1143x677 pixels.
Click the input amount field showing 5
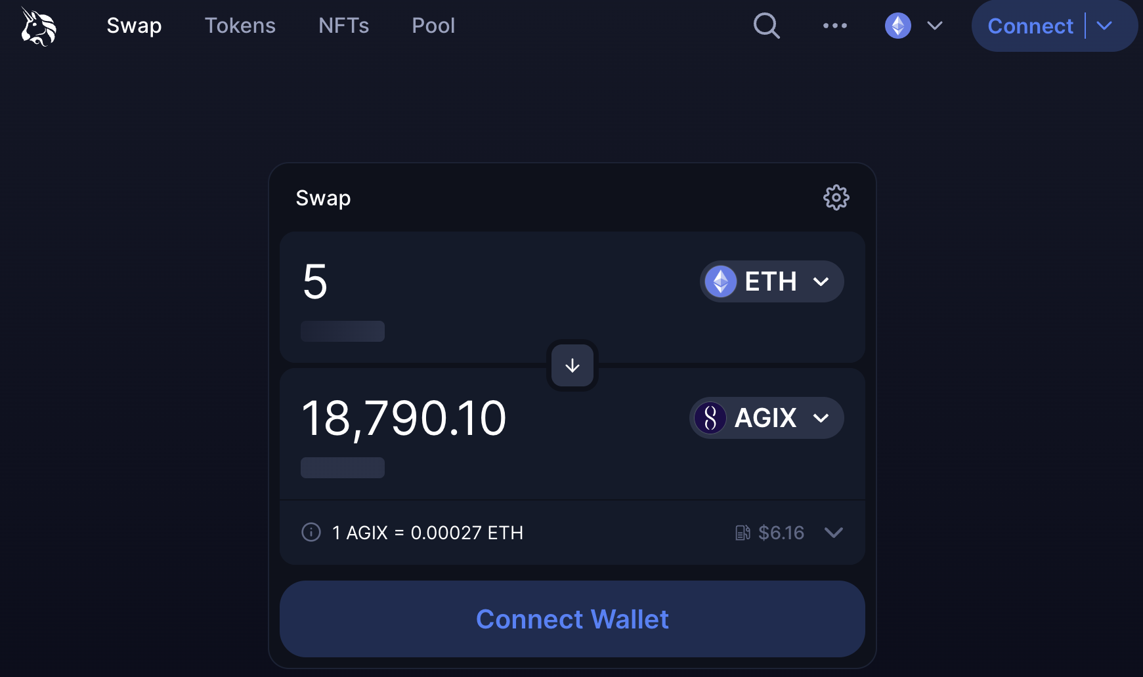pyautogui.click(x=486, y=281)
